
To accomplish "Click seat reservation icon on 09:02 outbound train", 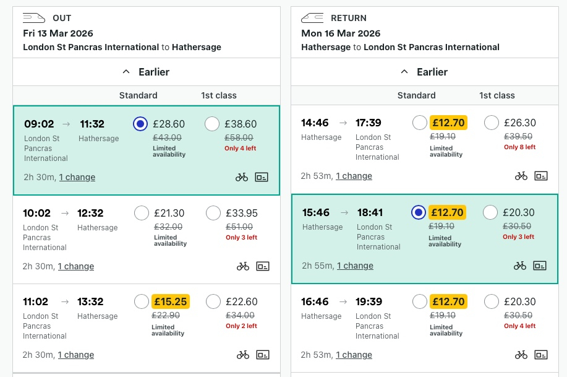I will tap(263, 177).
